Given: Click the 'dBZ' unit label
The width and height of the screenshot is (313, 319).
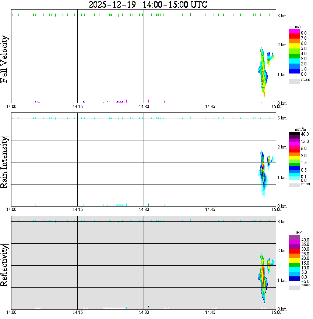Looking at the screenshot, I should click(x=298, y=233).
